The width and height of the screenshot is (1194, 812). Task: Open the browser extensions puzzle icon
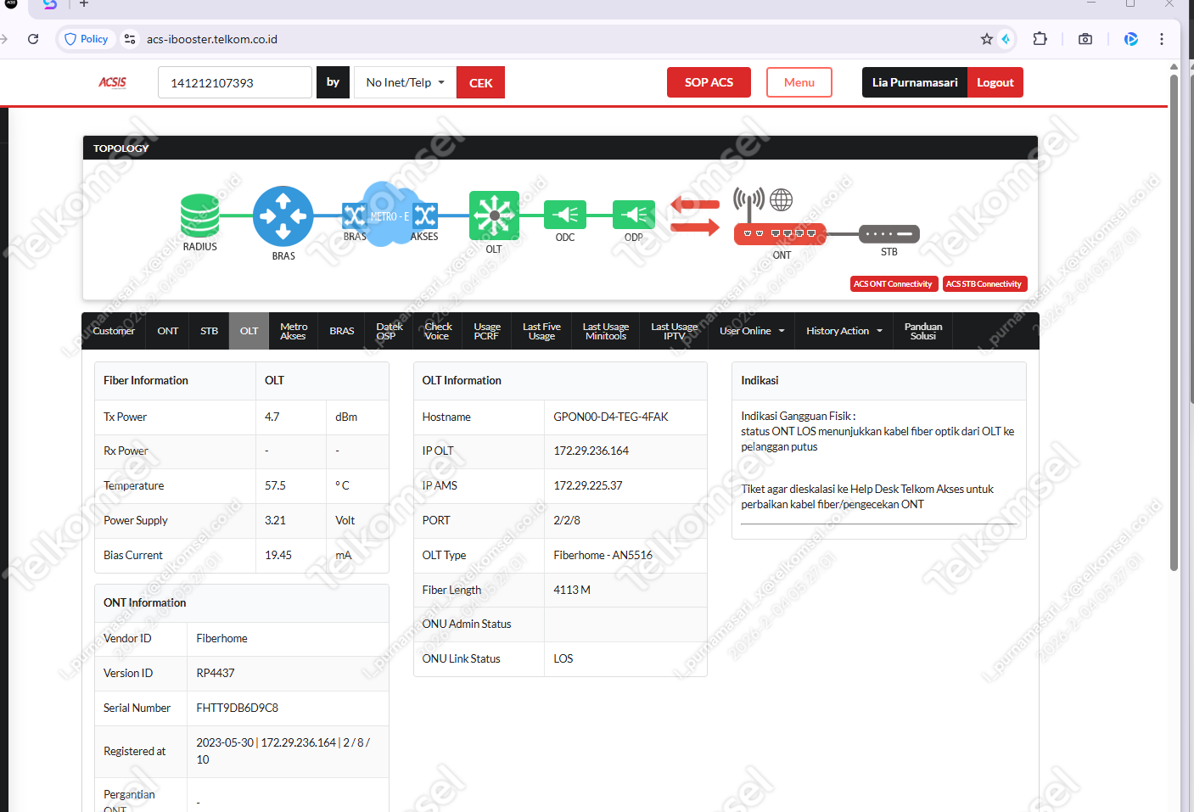click(1040, 39)
